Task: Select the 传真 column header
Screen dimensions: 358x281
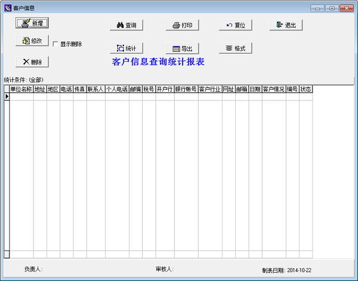Action: click(x=80, y=89)
